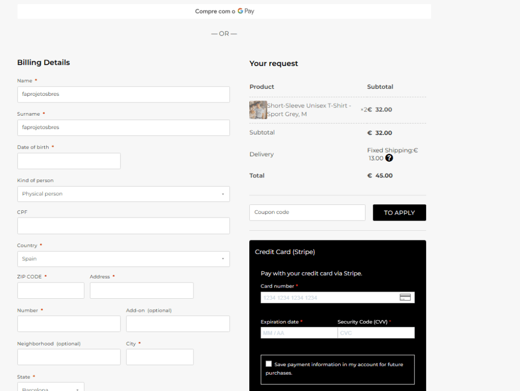
Task: Open the State dropdown showing Barcelona
Action: (50, 388)
